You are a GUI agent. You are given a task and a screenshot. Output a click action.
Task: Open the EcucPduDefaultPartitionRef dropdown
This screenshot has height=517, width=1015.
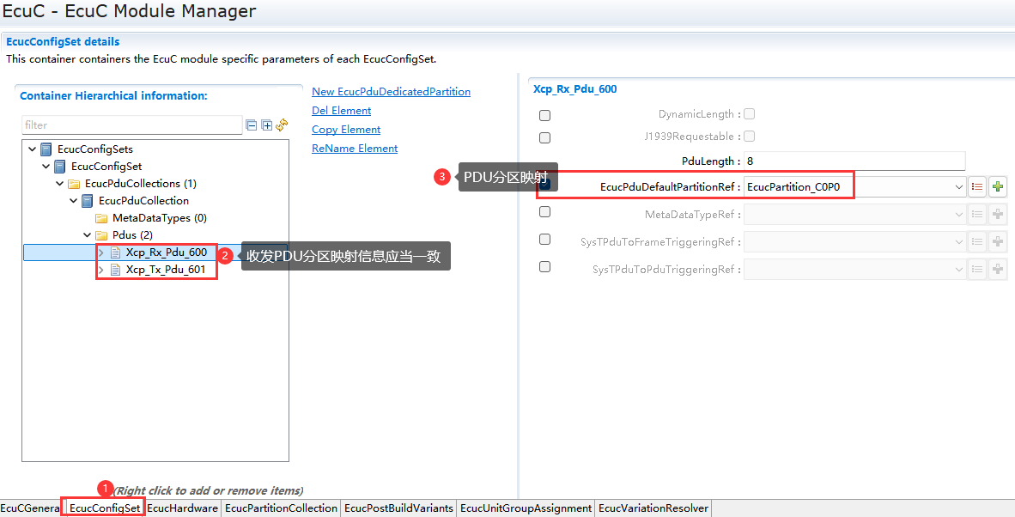coord(958,186)
